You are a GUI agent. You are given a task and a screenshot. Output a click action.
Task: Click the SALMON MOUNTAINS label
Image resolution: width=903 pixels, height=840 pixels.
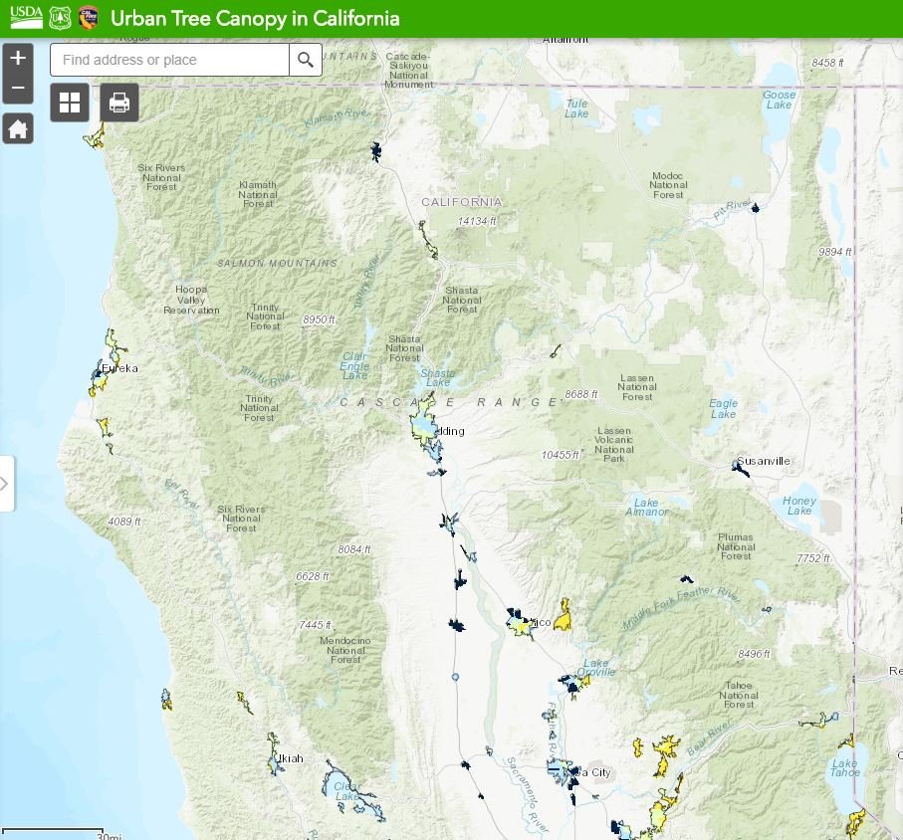[x=277, y=263]
